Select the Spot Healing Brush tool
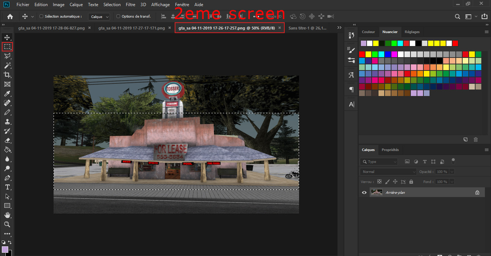Viewport: 491px width, 256px height. click(x=7, y=103)
